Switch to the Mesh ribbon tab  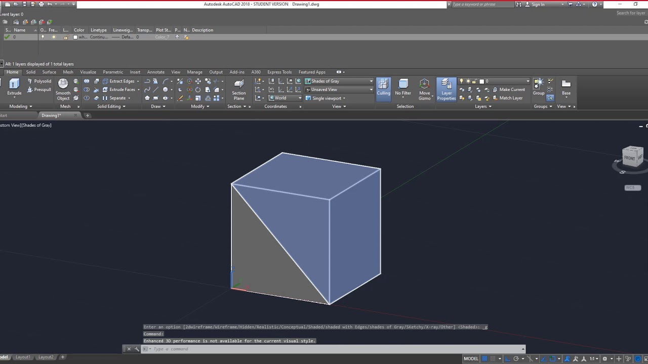[68, 72]
